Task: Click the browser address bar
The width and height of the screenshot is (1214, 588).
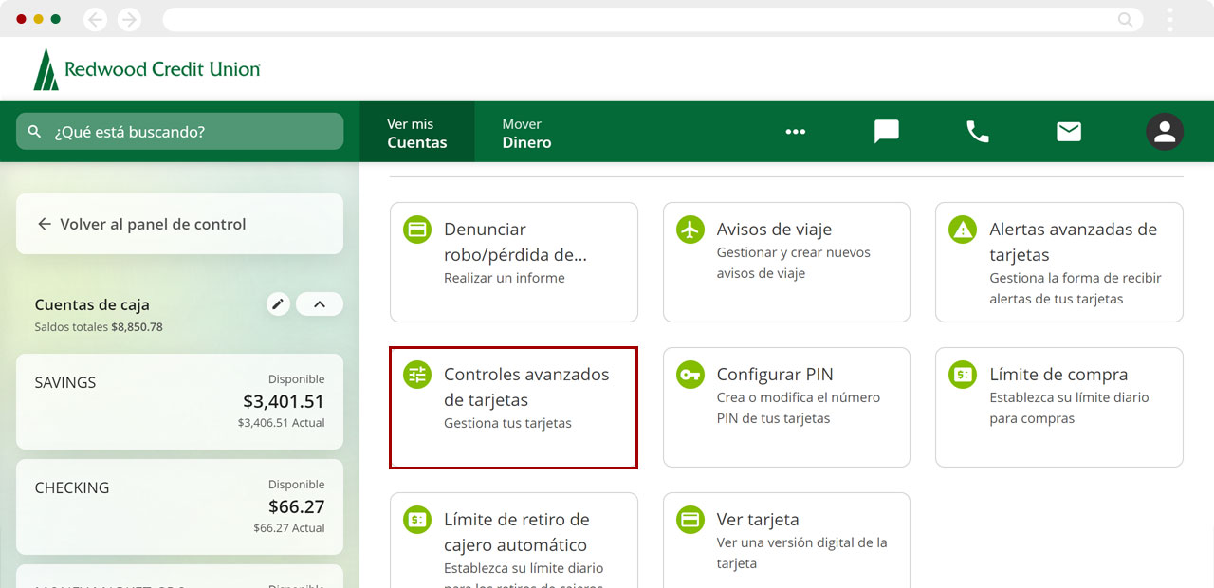Action: coord(645,19)
